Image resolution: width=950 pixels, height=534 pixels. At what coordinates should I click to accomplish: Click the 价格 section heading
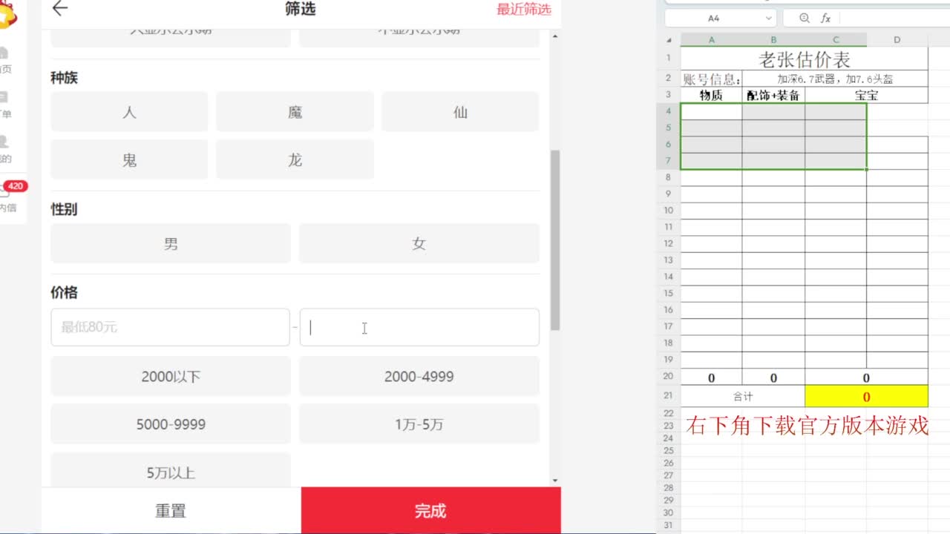[64, 292]
